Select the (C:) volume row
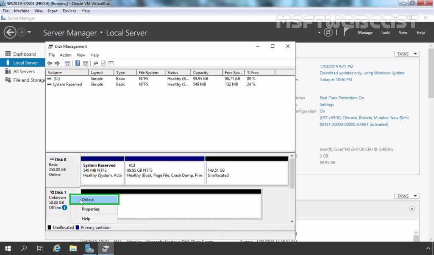Viewport: 434px width, 255px height. (170, 79)
